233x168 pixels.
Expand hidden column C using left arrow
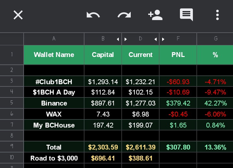click(x=118, y=39)
